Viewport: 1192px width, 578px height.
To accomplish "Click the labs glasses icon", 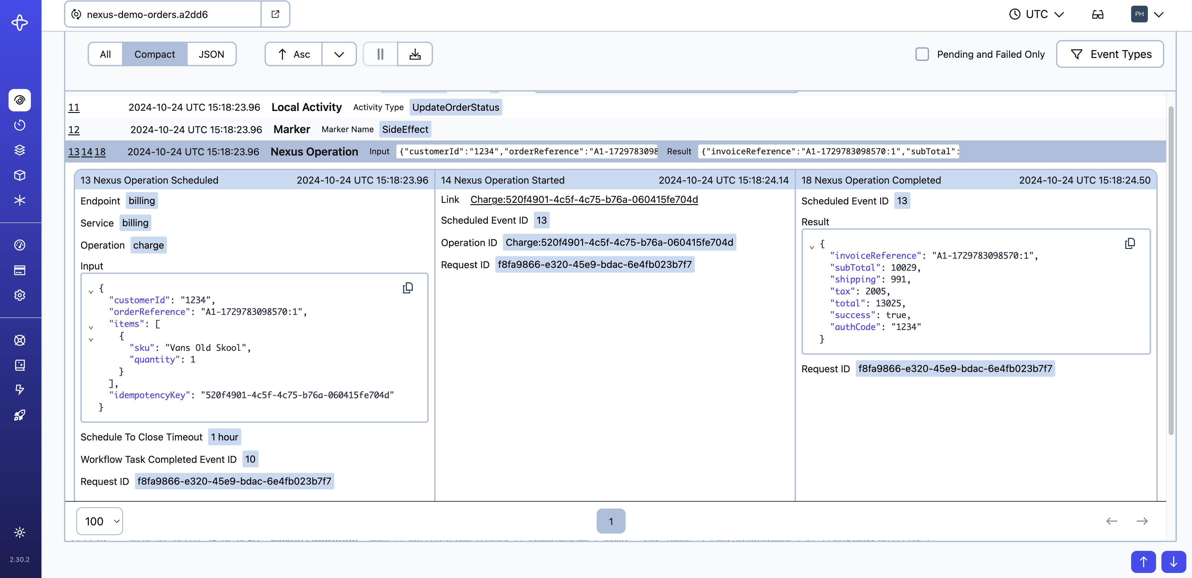I will pos(1098,15).
